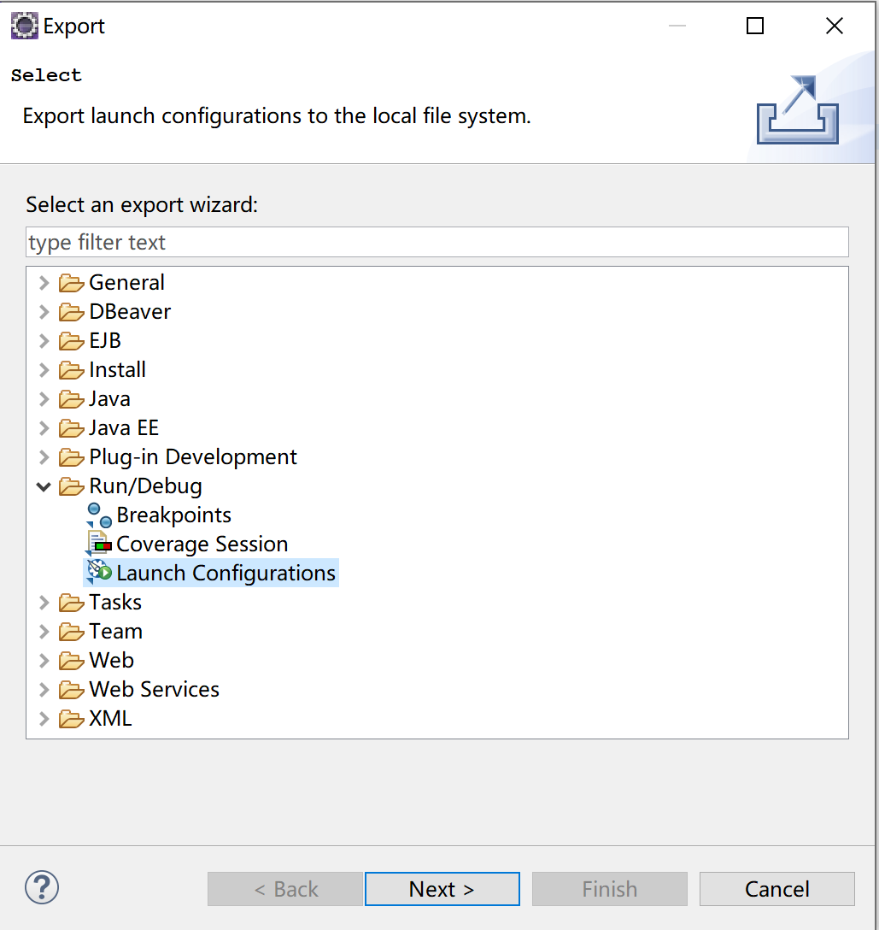
Task: Click the General folder icon
Action: (71, 283)
